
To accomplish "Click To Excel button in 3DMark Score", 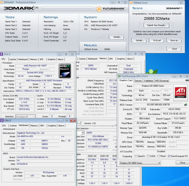I will click(x=157, y=40).
